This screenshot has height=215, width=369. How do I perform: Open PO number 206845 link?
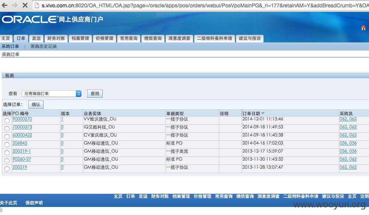tap(20, 143)
